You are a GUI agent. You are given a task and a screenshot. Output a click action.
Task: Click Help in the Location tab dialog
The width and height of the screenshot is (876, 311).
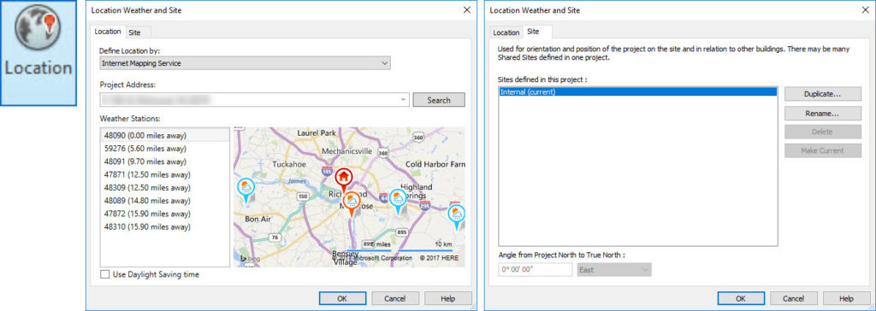(448, 299)
